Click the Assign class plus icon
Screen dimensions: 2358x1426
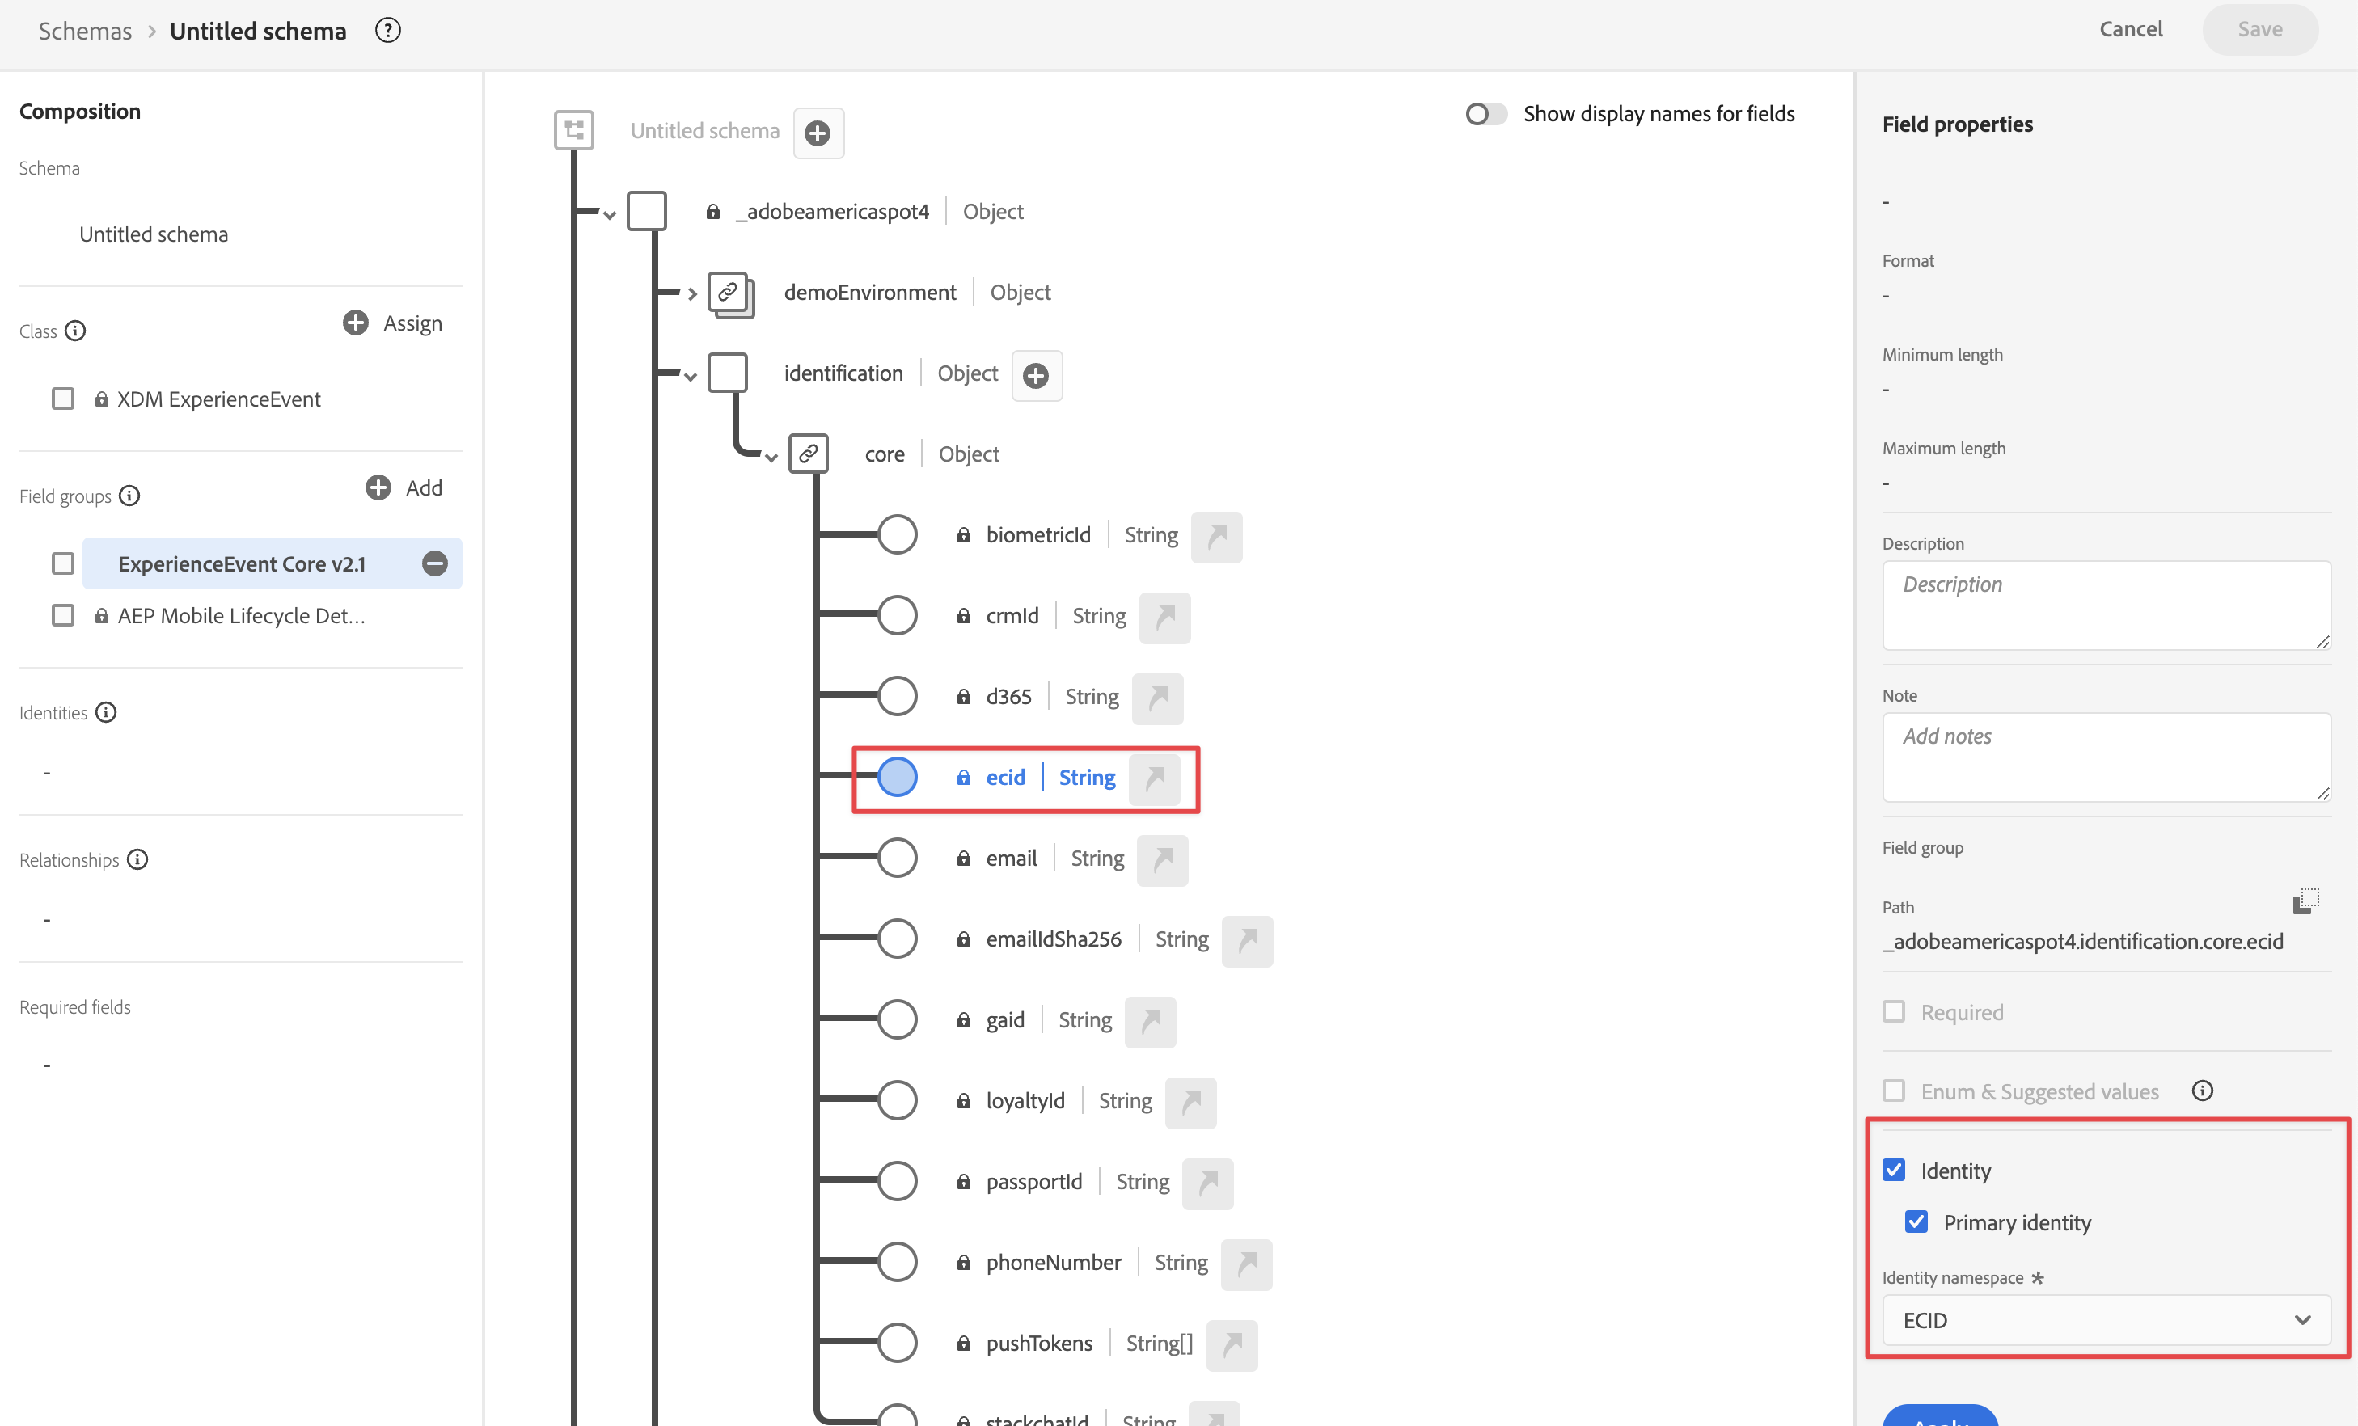coord(355,323)
